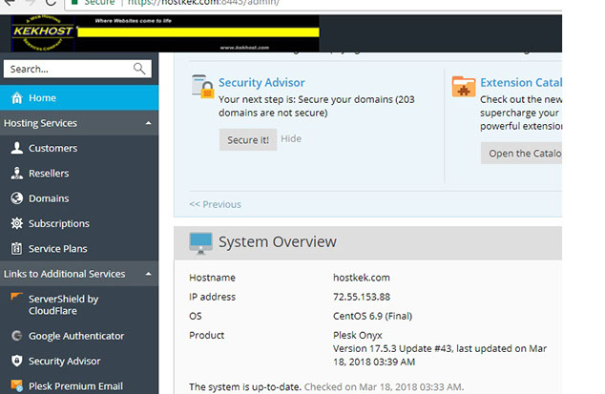Click the Plesk Premium Email icon
Image resolution: width=605 pixels, height=394 pixels.
pos(16,385)
